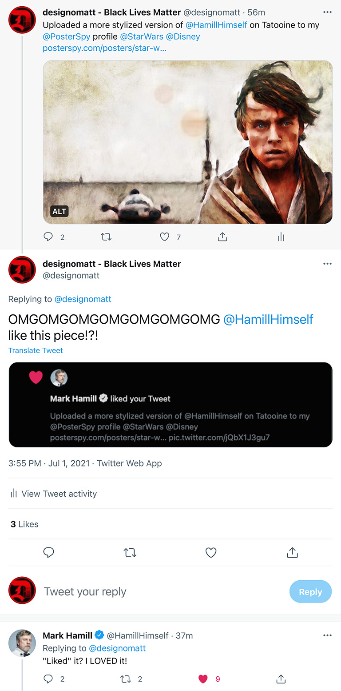Open more options on the top tweet
Screen dimensions: 341x691
[x=327, y=12]
